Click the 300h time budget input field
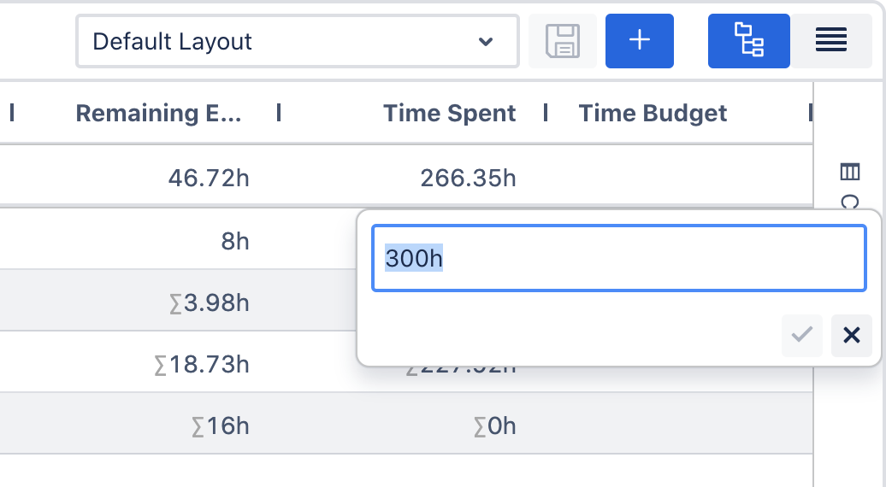886x487 pixels. [x=619, y=258]
